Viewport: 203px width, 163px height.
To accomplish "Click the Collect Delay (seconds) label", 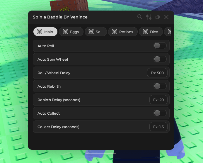I will click(58, 127).
